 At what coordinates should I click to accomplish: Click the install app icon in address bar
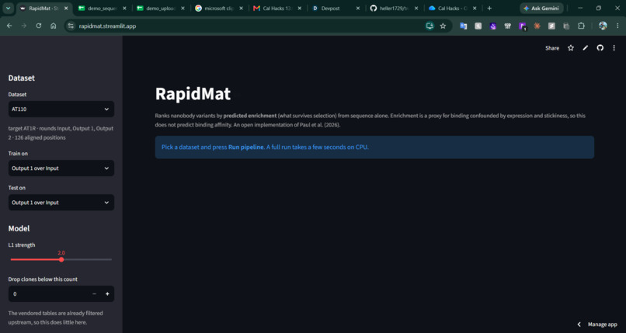[x=430, y=26]
